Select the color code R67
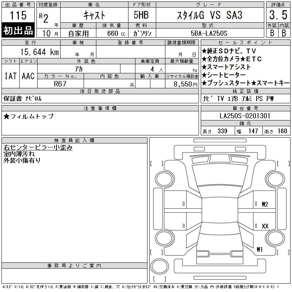This screenshot has width=292, height=292. (x=60, y=84)
